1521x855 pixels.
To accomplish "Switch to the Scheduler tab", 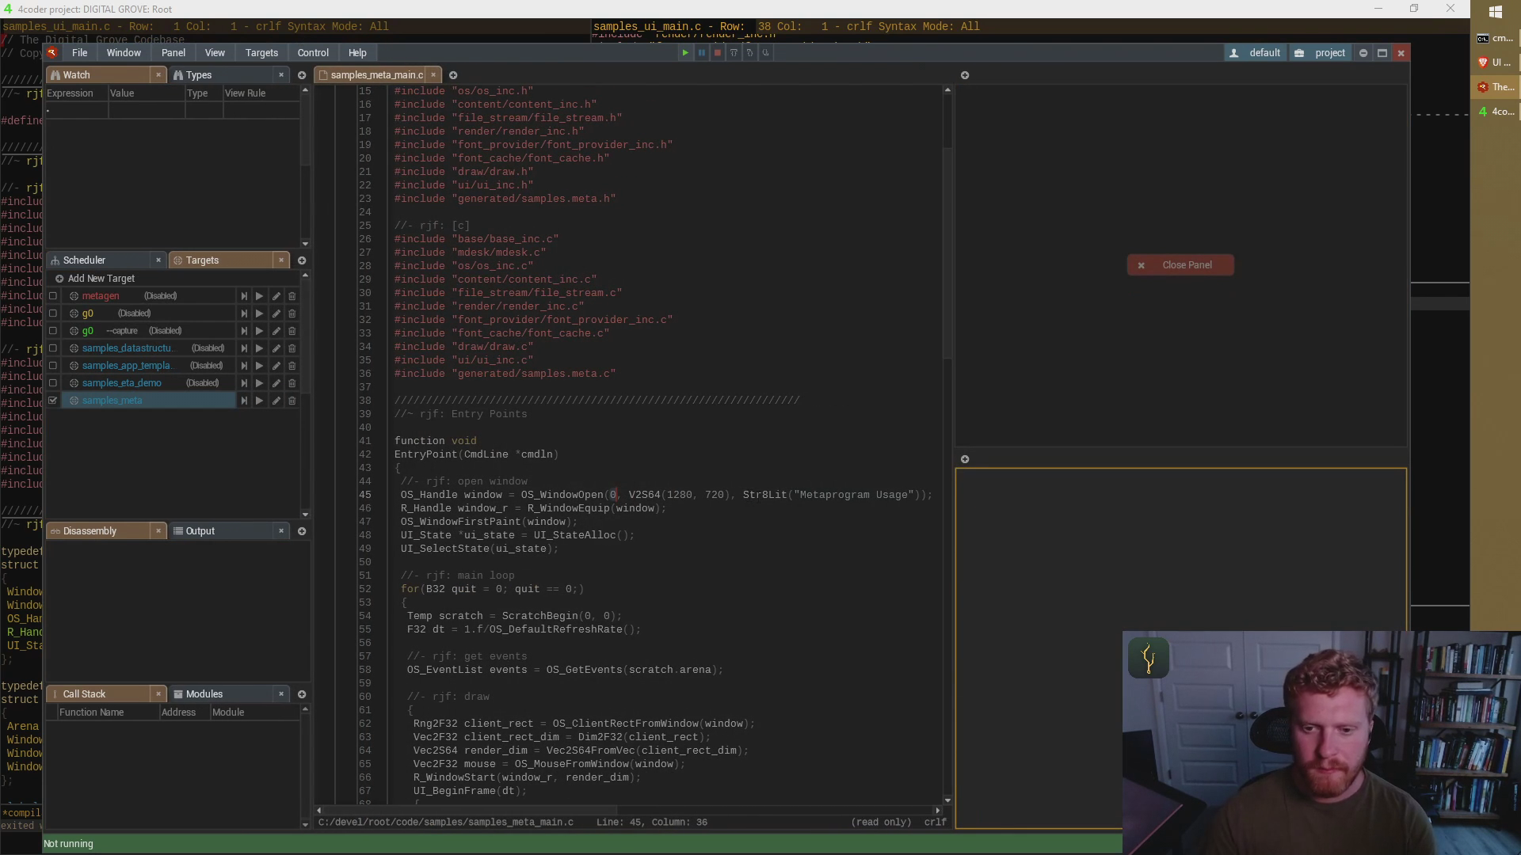I will (99, 260).
